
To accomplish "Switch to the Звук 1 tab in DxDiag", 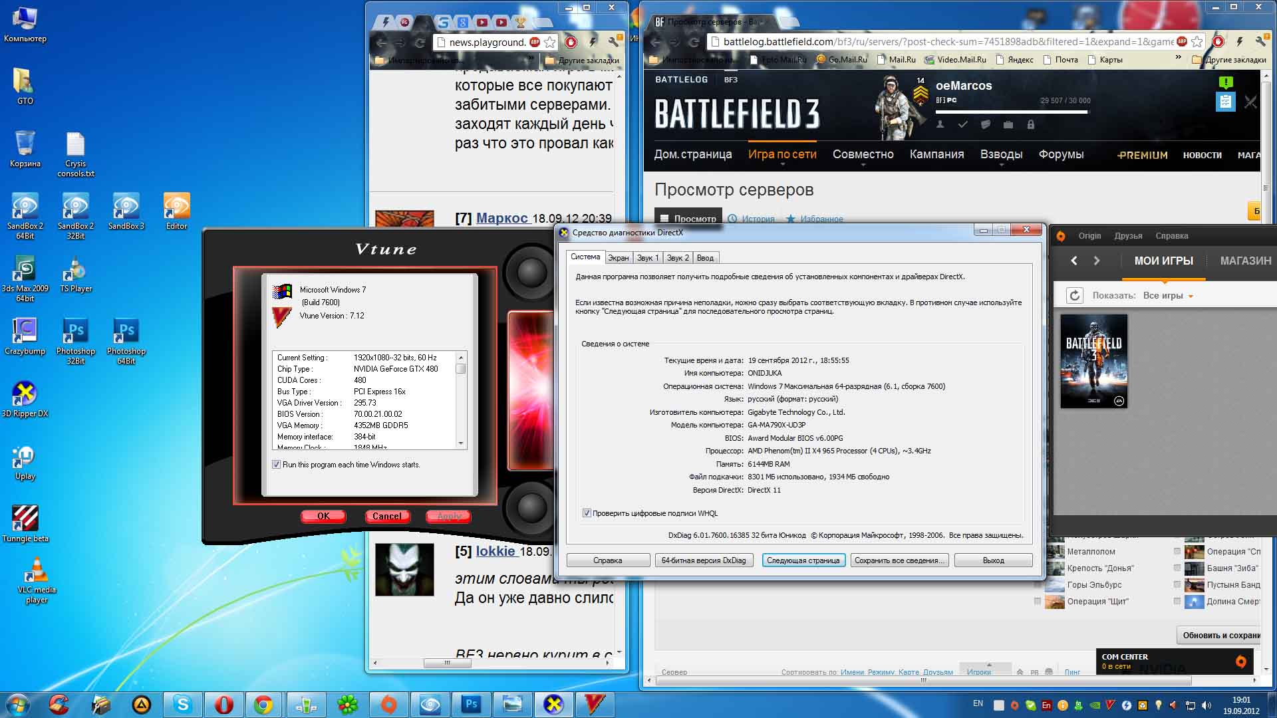I will coord(647,258).
